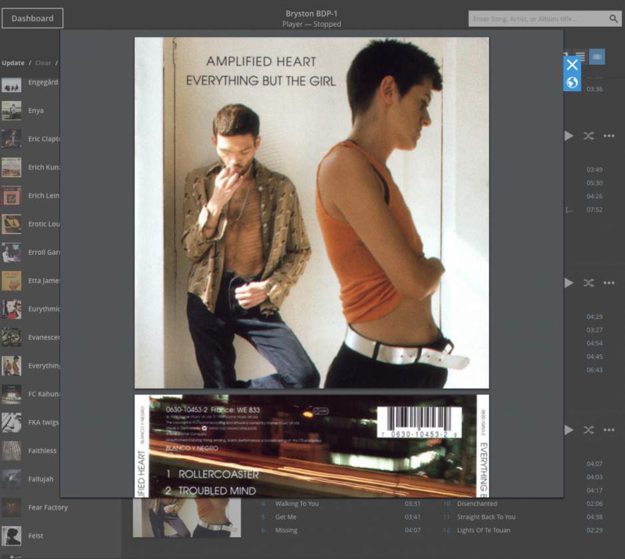This screenshot has width=625, height=559.
Task: Click the small album cover beside track list
Action: [187, 518]
